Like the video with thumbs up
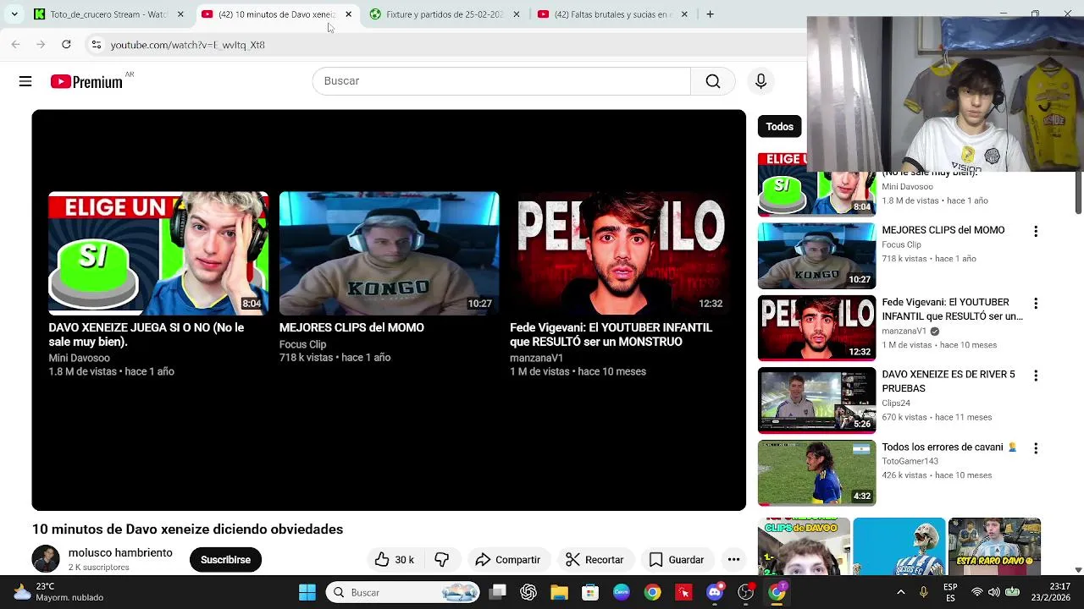This screenshot has width=1084, height=609. [x=395, y=560]
